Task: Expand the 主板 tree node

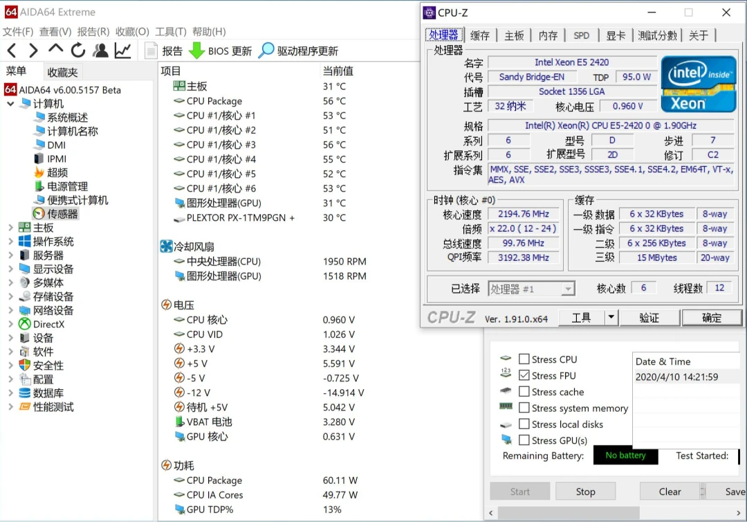Action: [10, 228]
